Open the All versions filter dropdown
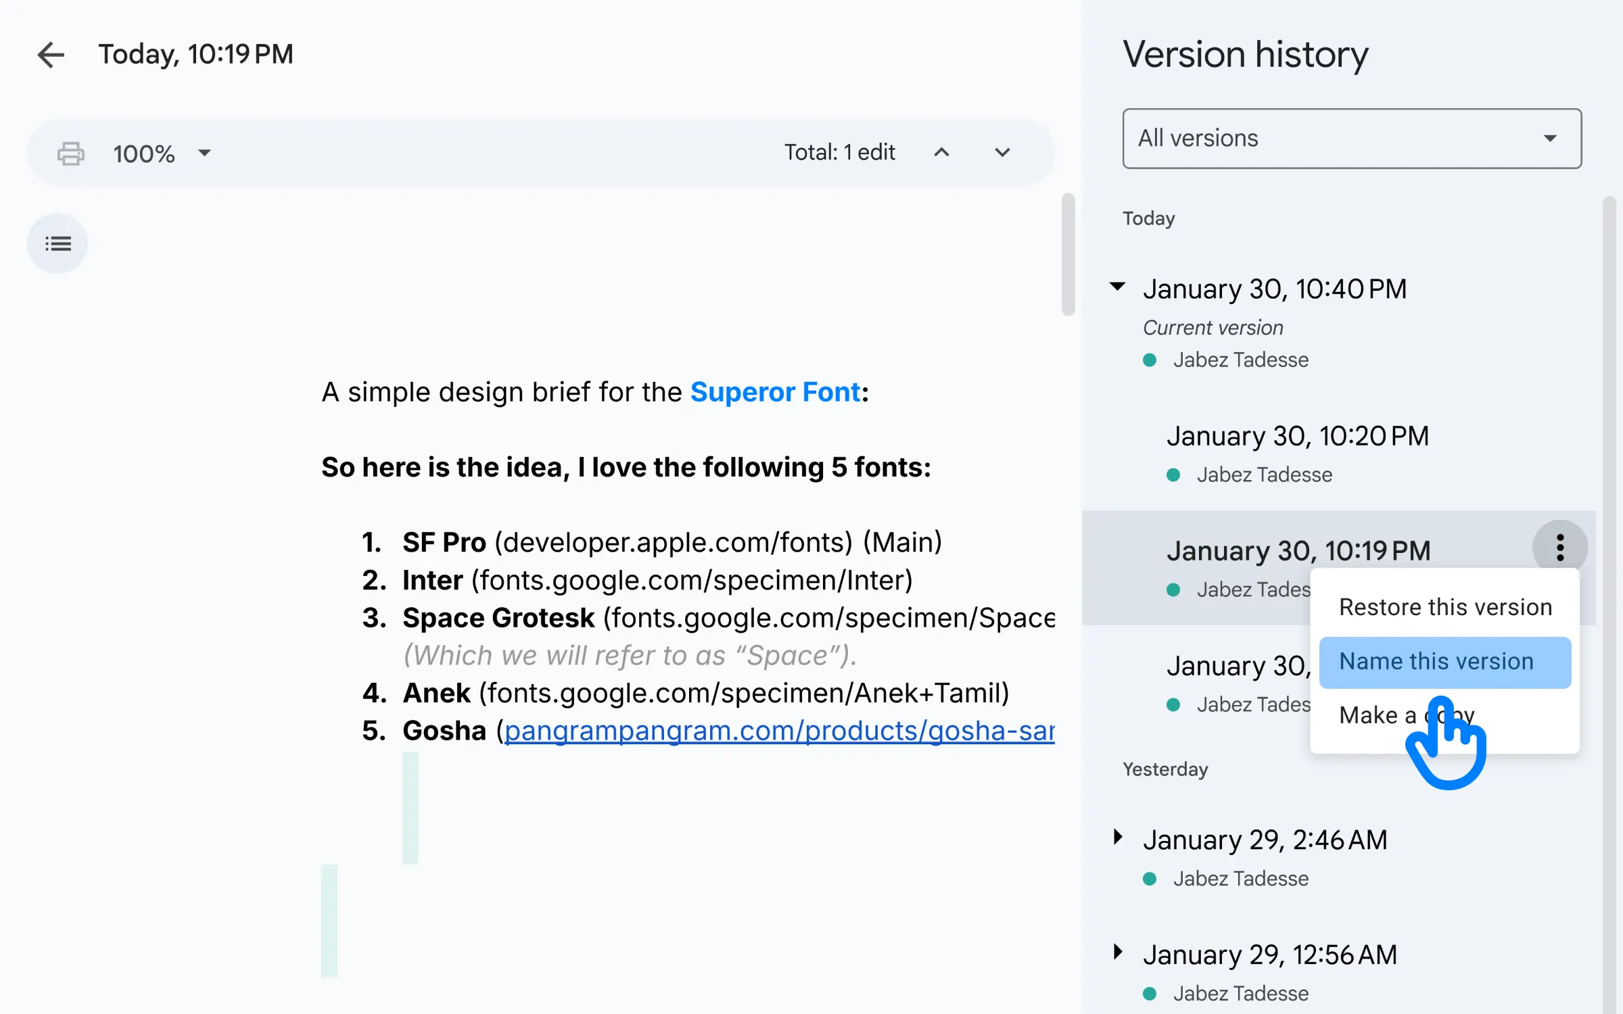Viewport: 1623px width, 1014px height. (x=1352, y=139)
